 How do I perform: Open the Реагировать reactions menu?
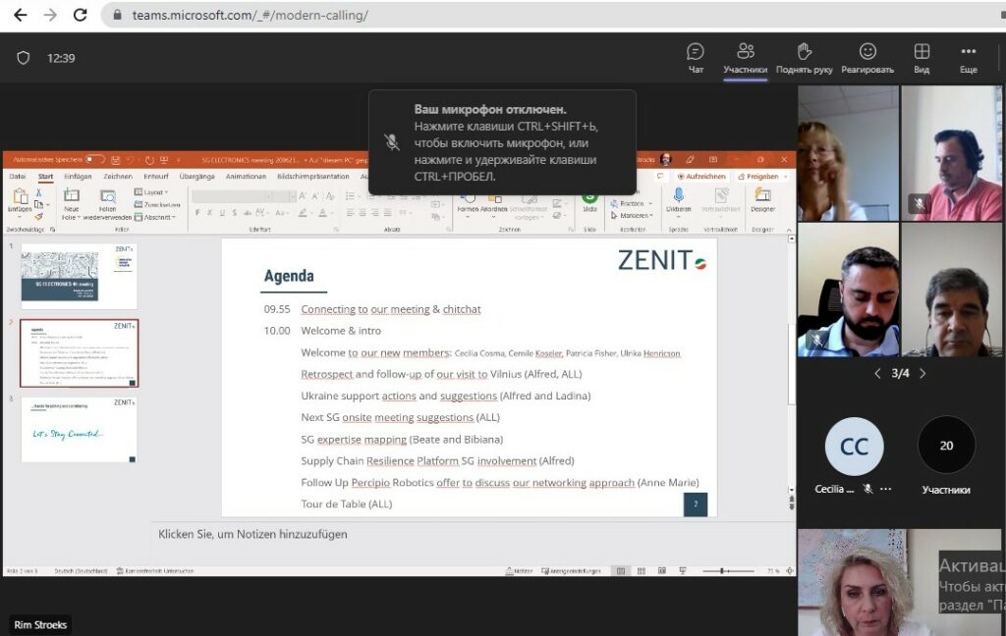867,57
